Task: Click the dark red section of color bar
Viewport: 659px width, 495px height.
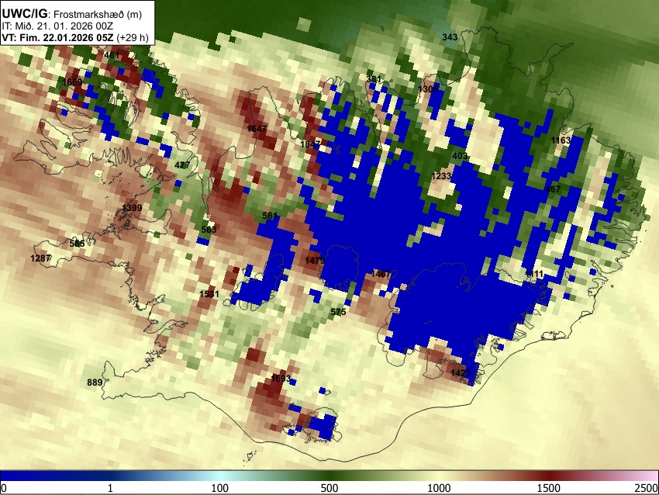Action: pyautogui.click(x=549, y=476)
